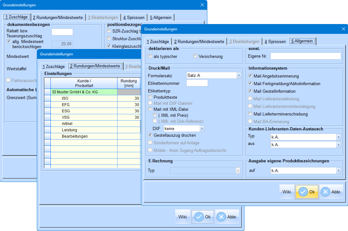Open the 'auf' Produktbezeichnungen dropdown
The image size is (348, 231).
(x=338, y=171)
